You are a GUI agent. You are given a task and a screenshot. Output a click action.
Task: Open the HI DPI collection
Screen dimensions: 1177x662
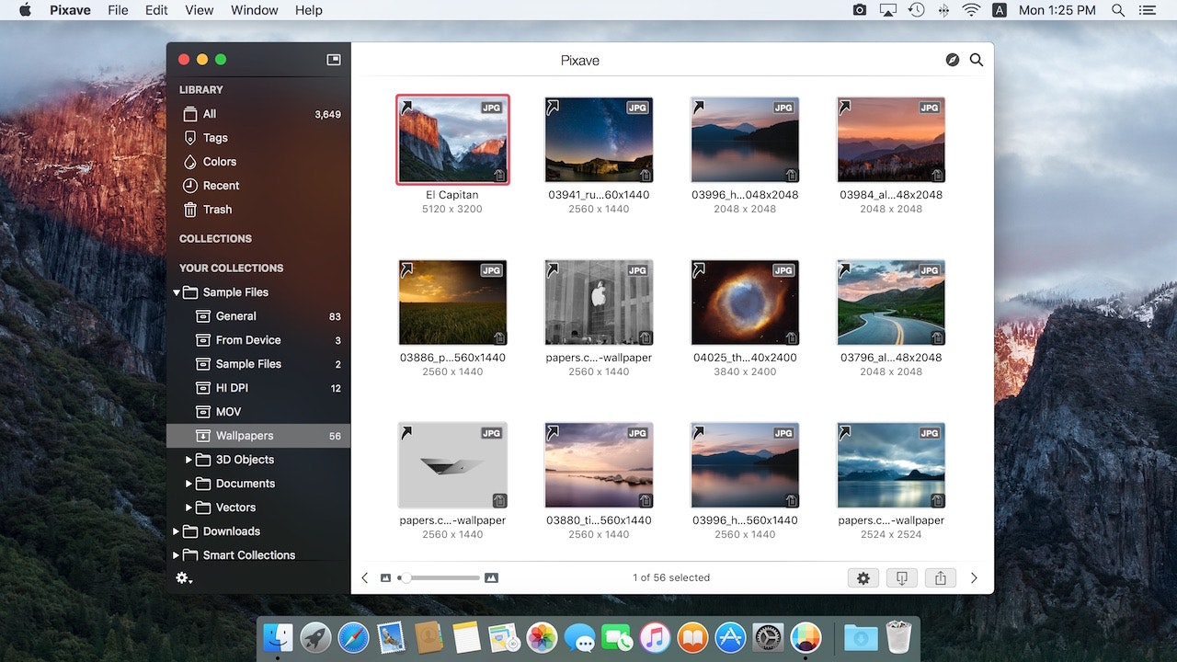point(232,388)
